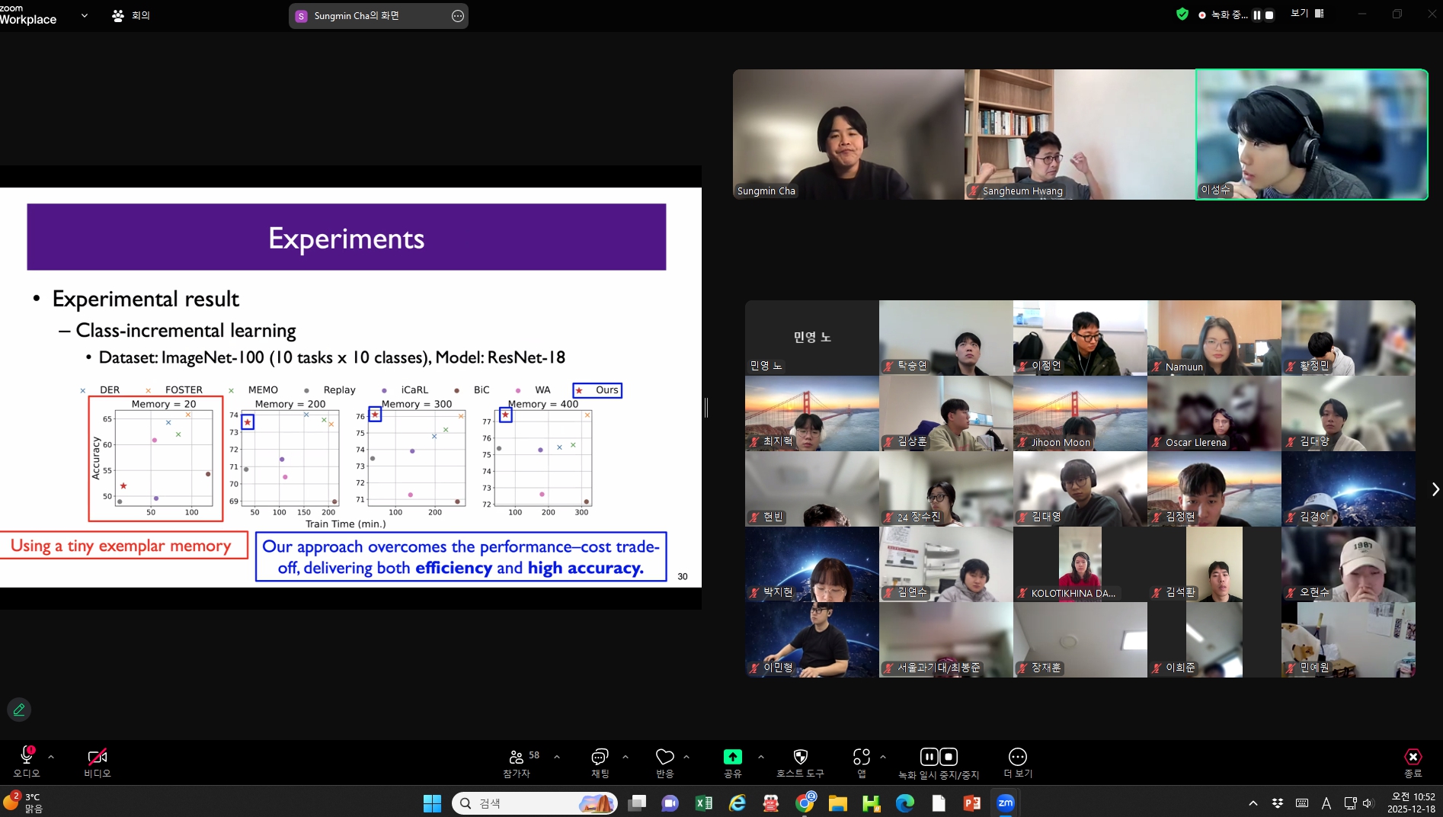Pause or stop the recording in the toolbar
The image size is (1443, 817).
click(939, 757)
